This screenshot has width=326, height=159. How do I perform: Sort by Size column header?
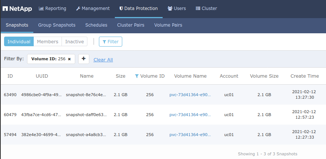(x=121, y=76)
